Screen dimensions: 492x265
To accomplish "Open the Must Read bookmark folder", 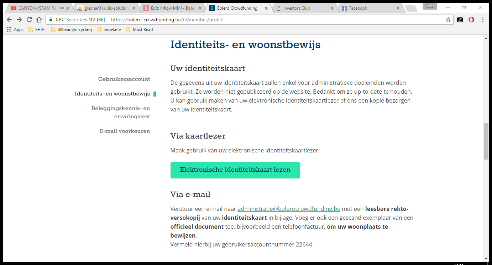I will [139, 30].
